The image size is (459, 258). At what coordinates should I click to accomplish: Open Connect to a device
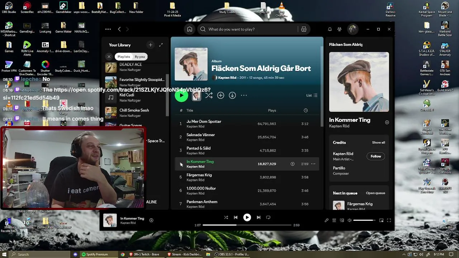342,220
